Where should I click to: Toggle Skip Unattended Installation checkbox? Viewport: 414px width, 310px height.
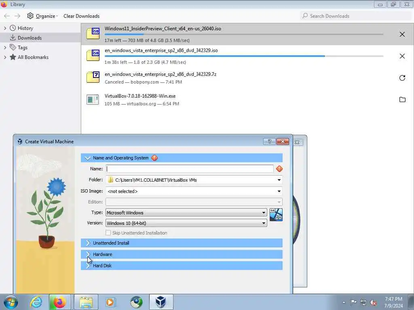click(x=108, y=233)
